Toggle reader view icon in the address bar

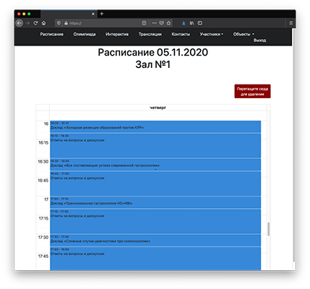(x=144, y=23)
